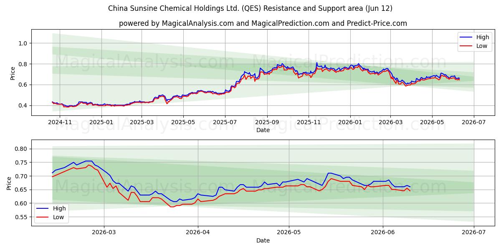Click the '0.6' y-axis tick in top chart
Viewport: 501px width, 250px height.
point(23,85)
